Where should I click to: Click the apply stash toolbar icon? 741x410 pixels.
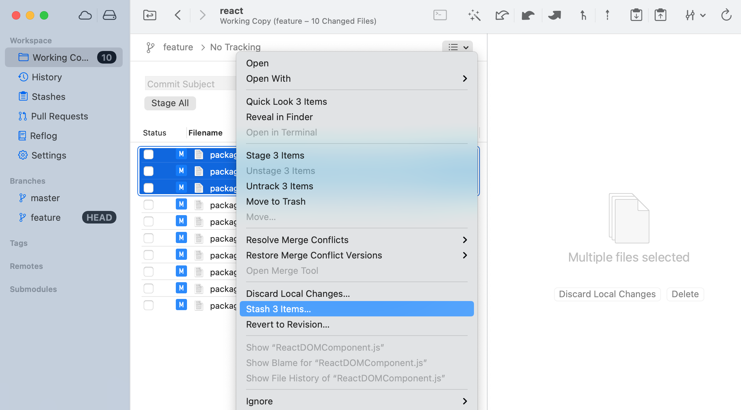click(660, 15)
